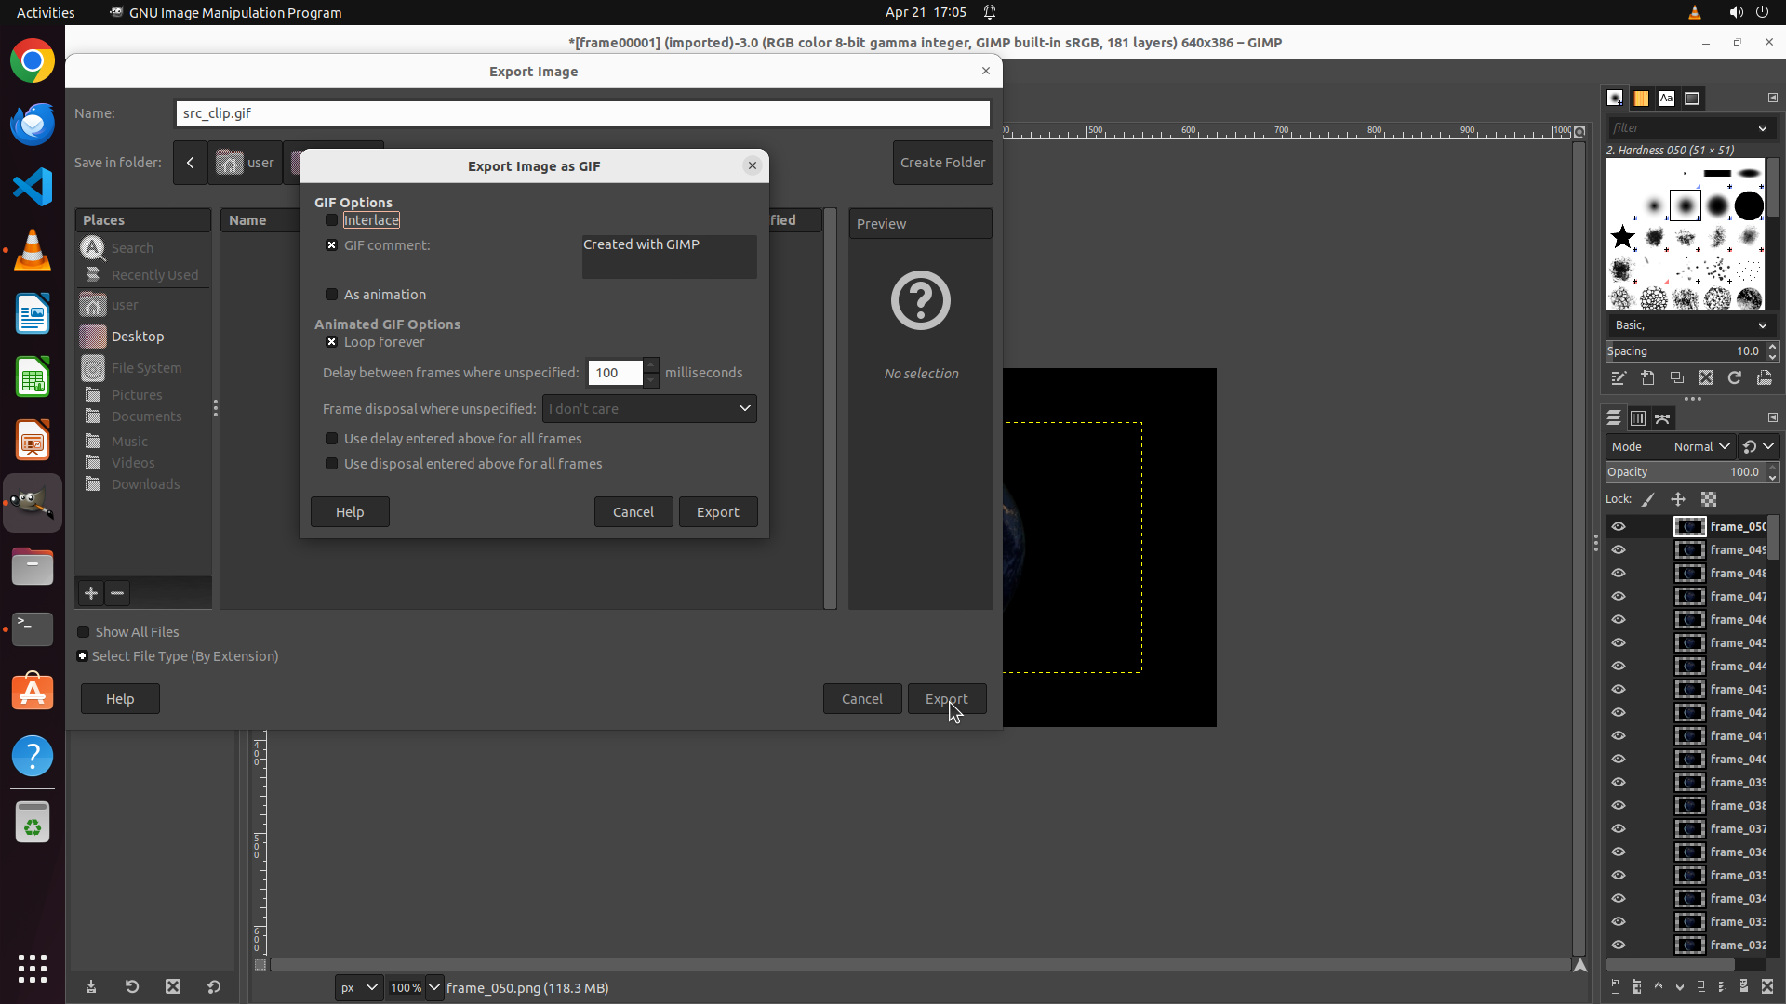
Task: Click Export in the GIF dialog
Action: coord(717,512)
